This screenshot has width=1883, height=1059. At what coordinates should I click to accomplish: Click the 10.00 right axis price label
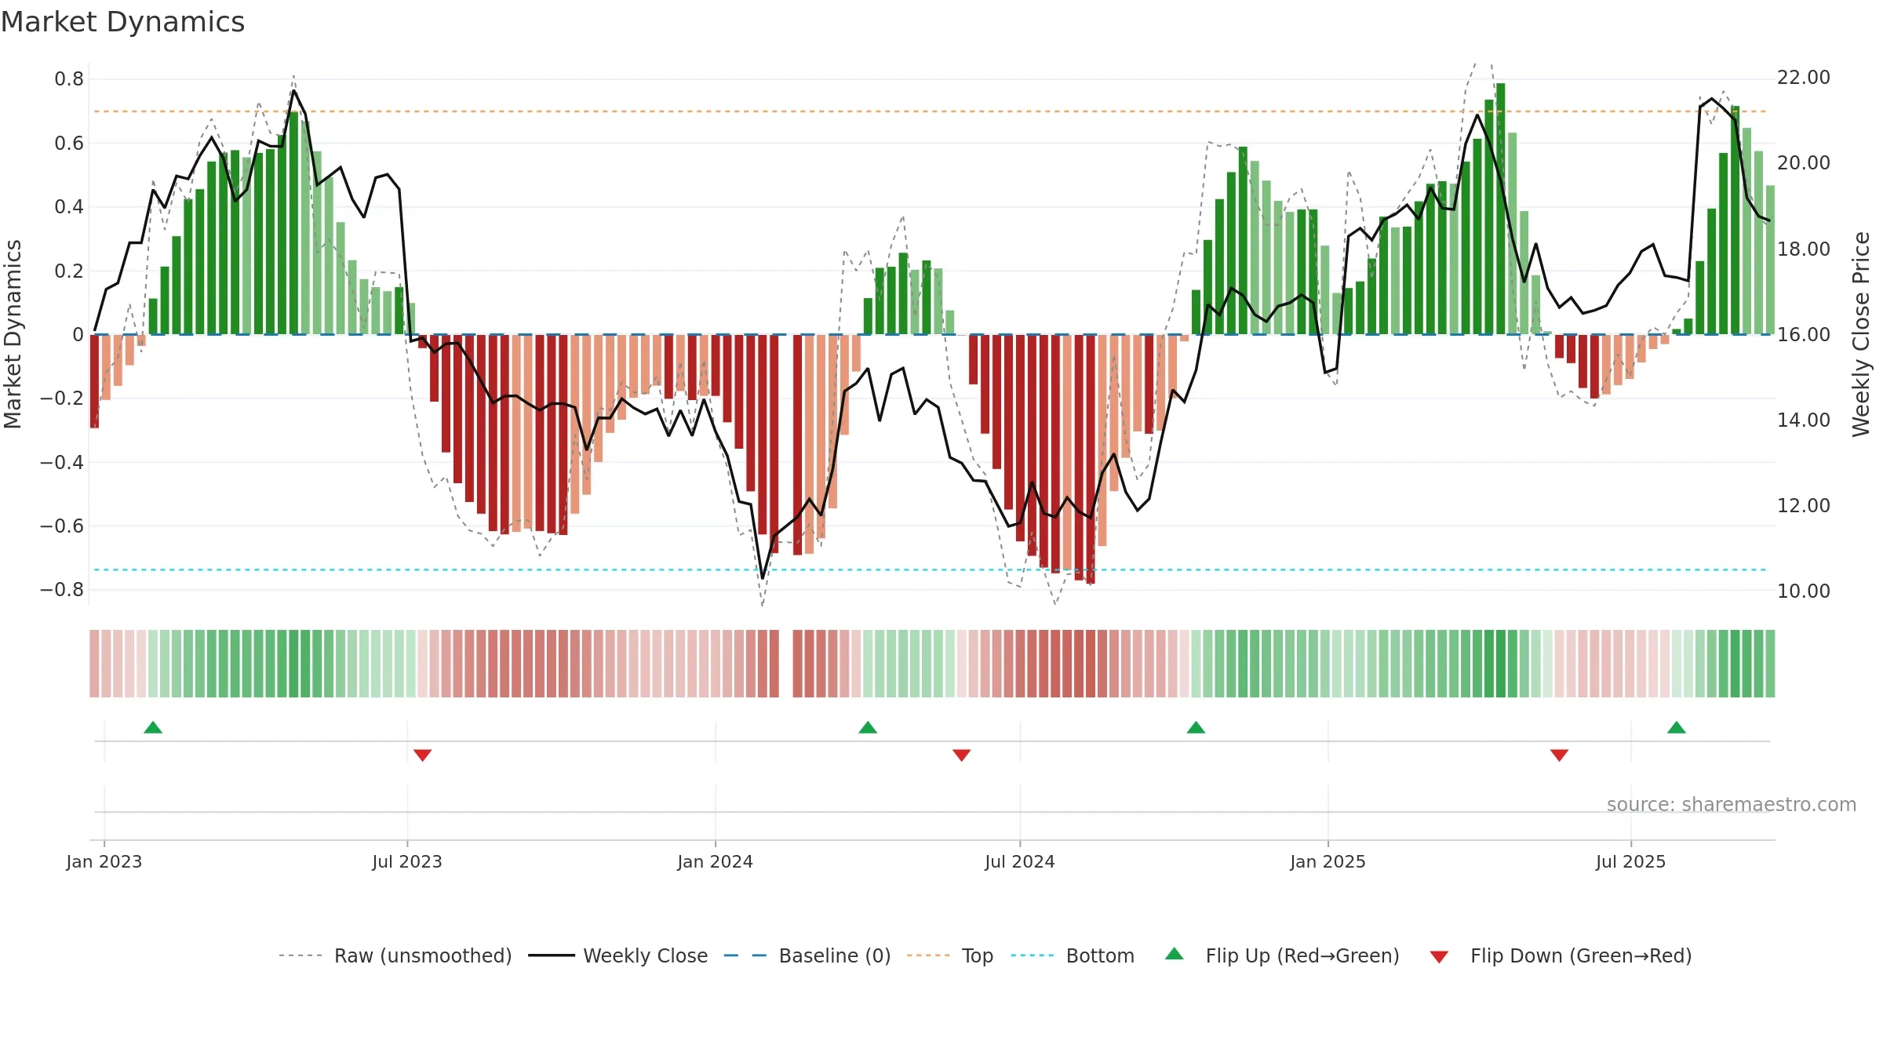tap(1804, 591)
